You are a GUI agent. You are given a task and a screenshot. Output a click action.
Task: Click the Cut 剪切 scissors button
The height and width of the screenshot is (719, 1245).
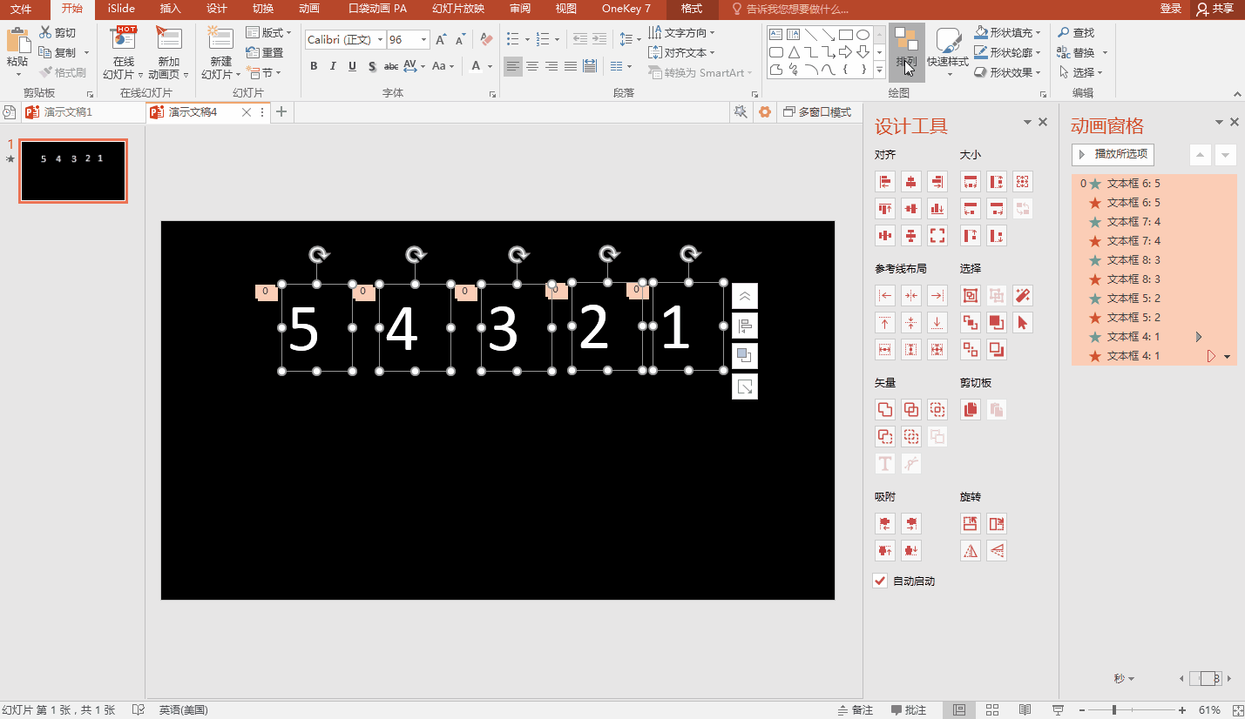[x=58, y=32]
